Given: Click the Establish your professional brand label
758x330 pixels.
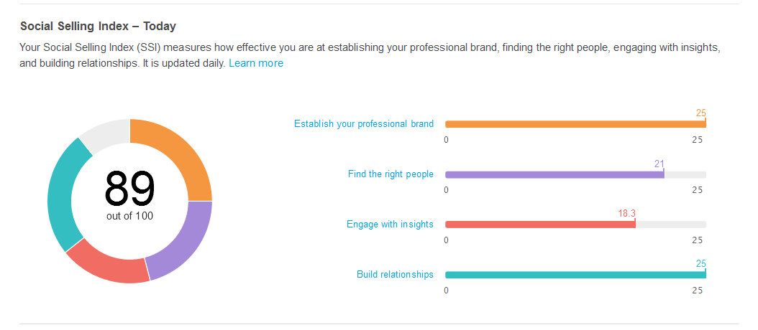Looking at the screenshot, I should coord(363,123).
